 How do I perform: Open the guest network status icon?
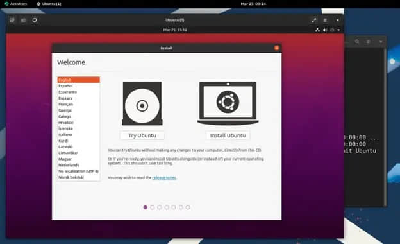click(317, 30)
